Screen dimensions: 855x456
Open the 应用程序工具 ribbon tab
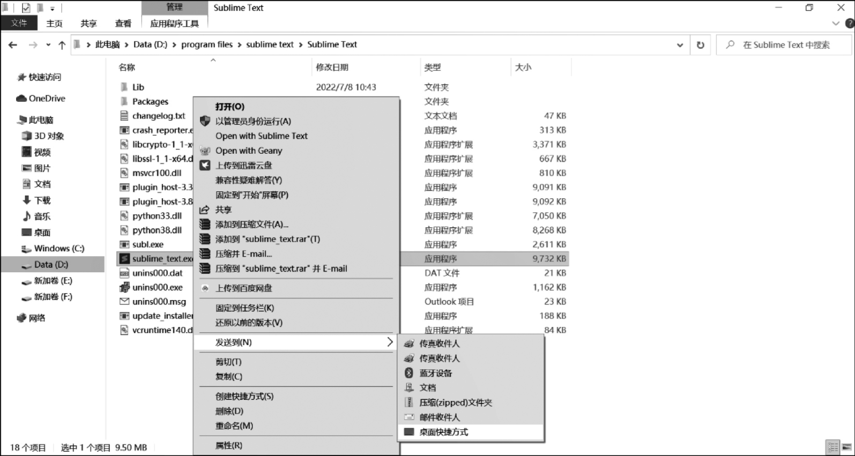click(175, 23)
